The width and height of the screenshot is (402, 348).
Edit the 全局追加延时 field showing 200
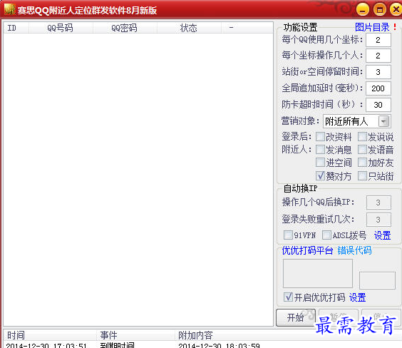coord(378,88)
